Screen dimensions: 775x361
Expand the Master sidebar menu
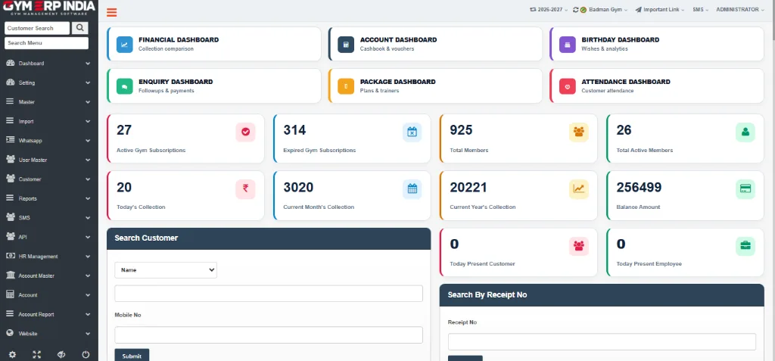49,102
